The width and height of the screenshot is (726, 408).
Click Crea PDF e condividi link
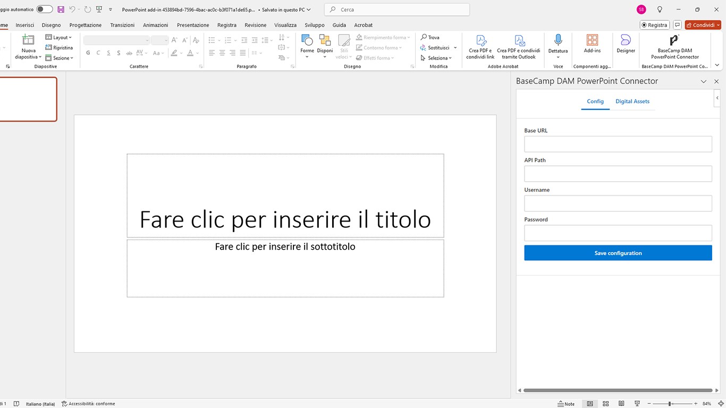tap(480, 47)
